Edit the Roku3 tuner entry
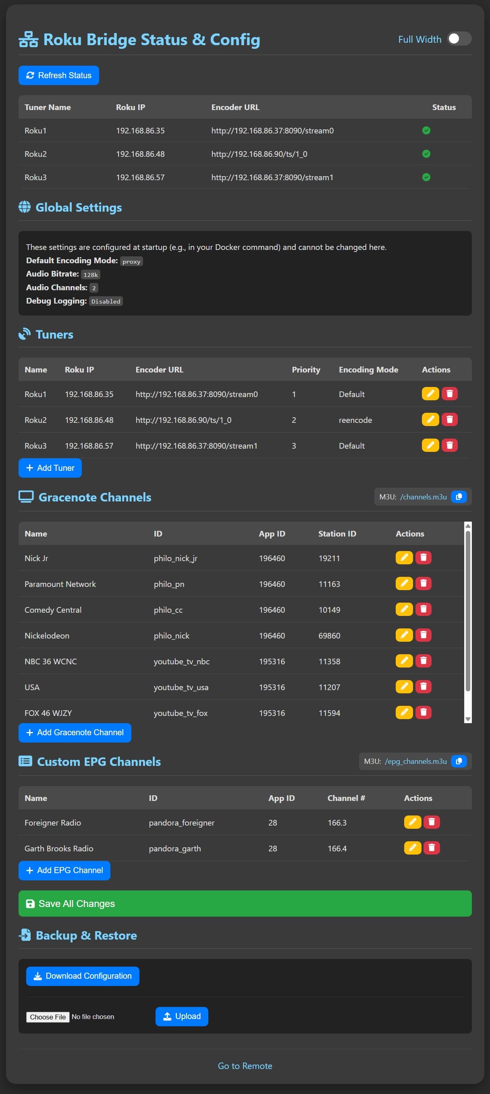The height and width of the screenshot is (1094, 490). [x=430, y=445]
